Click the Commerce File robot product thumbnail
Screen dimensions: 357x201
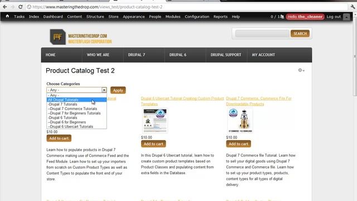pyautogui.click(x=240, y=121)
